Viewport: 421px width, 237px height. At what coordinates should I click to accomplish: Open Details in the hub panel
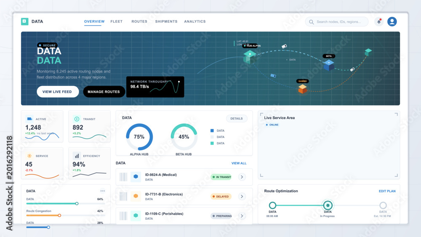[x=237, y=118]
